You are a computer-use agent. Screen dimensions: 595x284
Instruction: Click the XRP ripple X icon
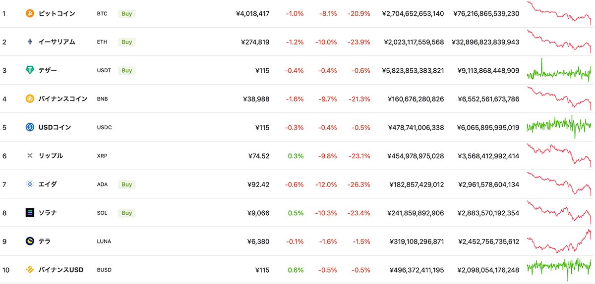30,156
